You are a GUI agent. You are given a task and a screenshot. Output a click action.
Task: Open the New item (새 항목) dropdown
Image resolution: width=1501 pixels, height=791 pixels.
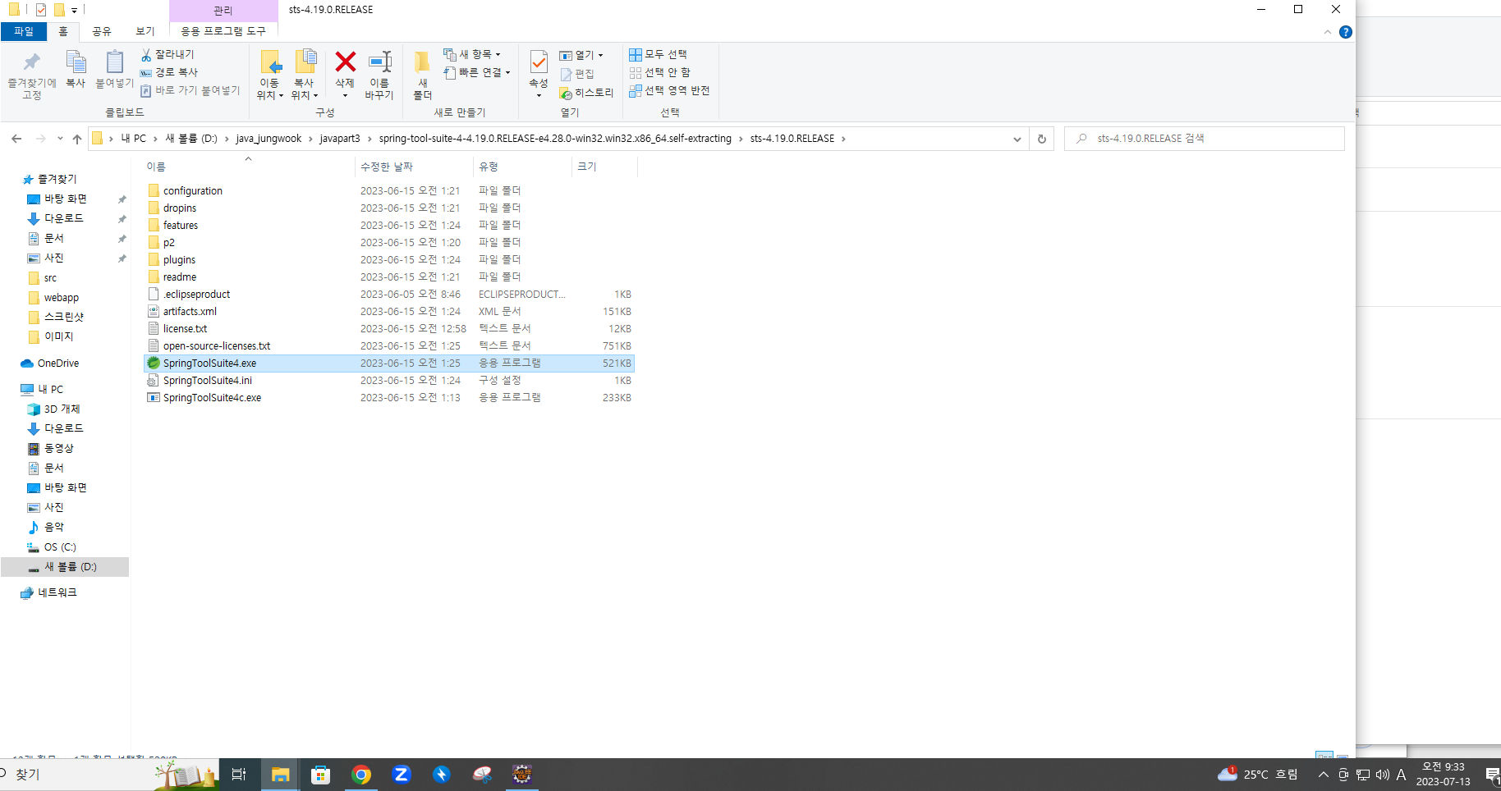pos(472,54)
